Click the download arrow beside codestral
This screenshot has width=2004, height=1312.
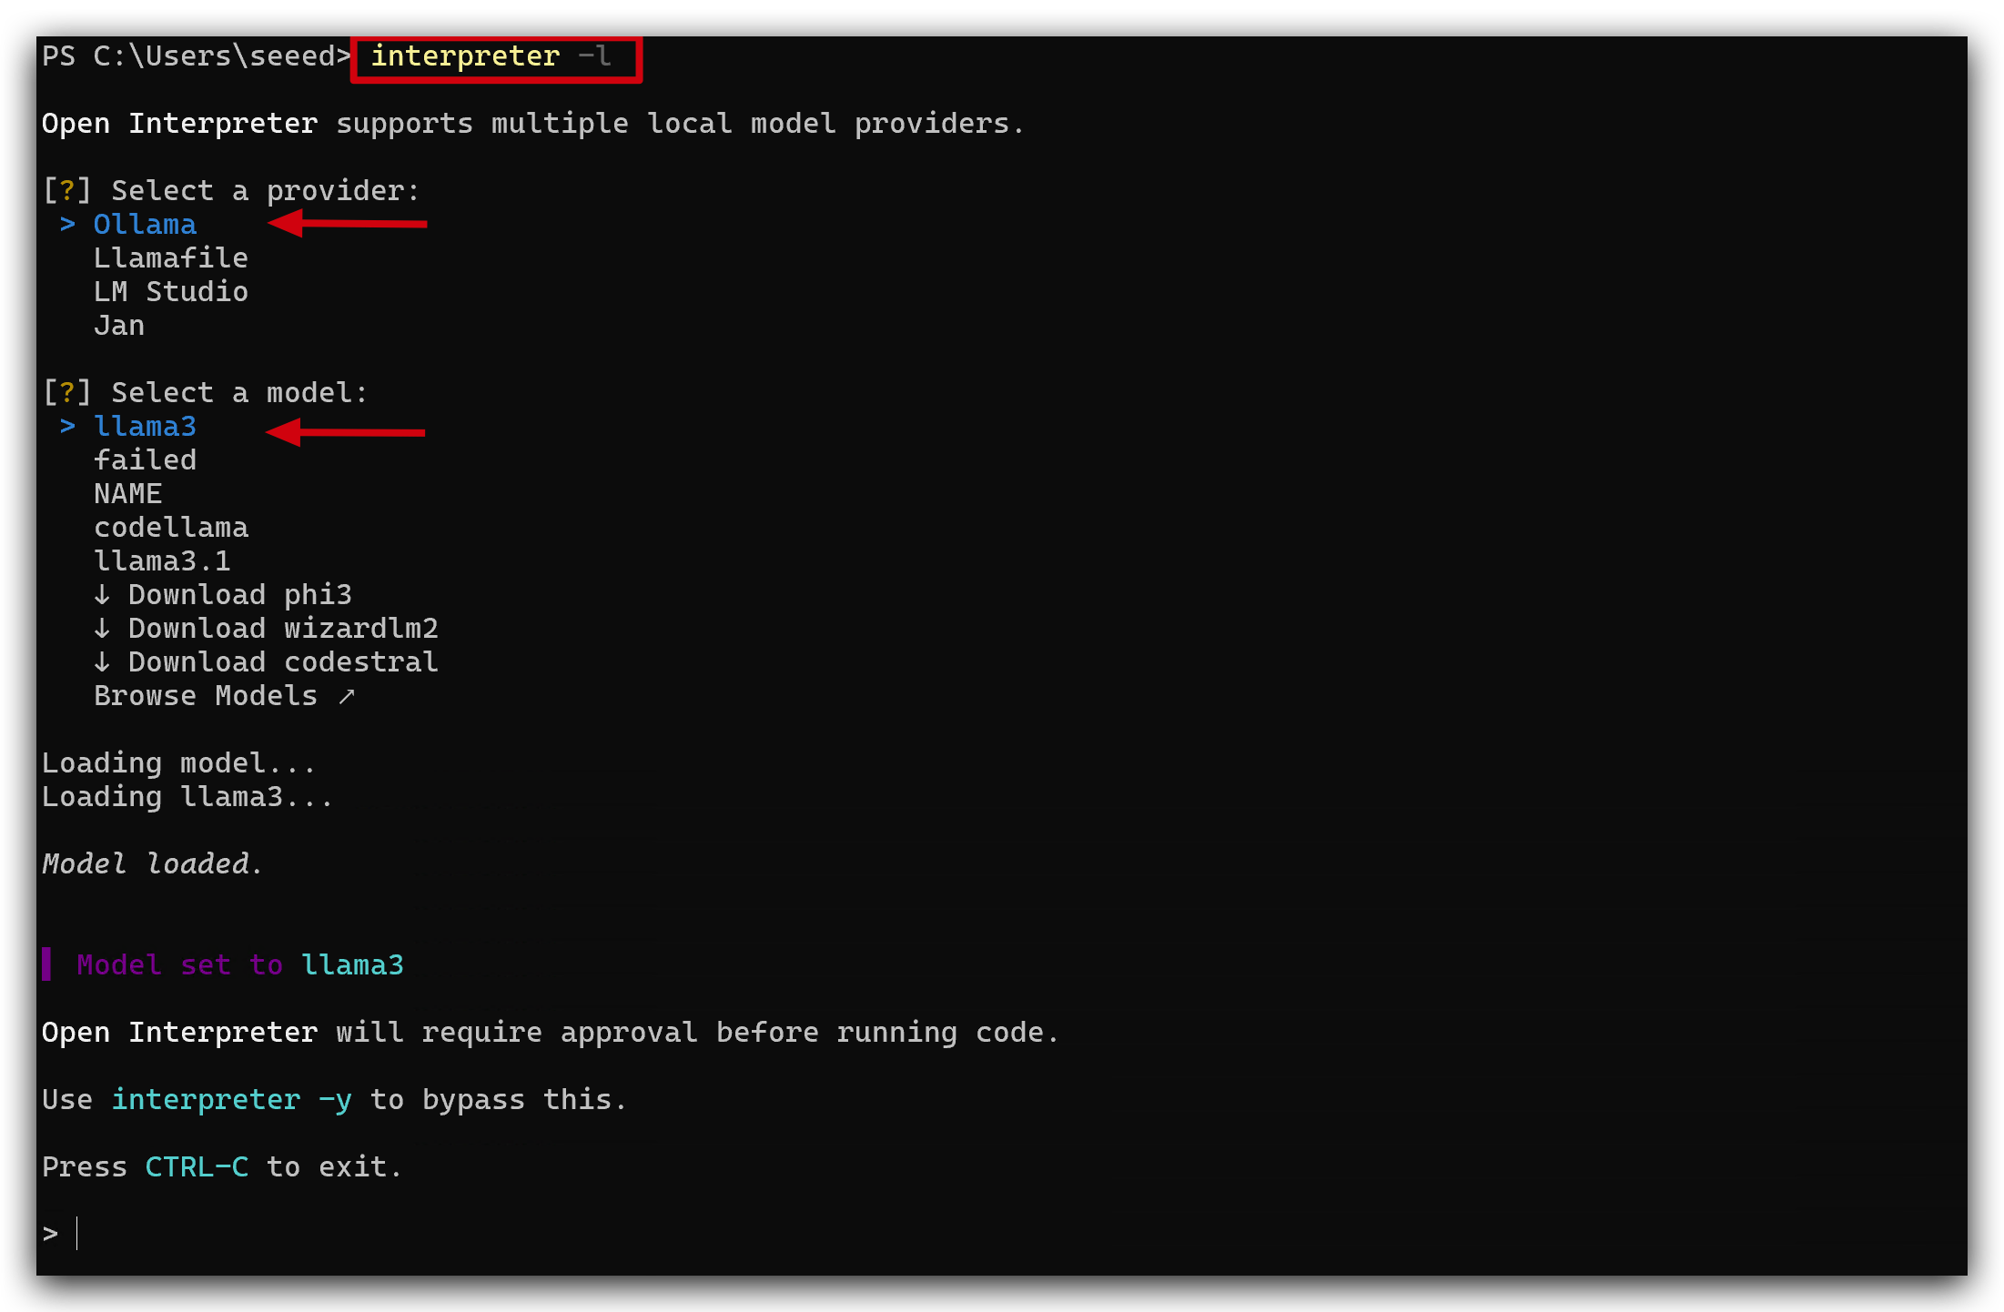[102, 662]
